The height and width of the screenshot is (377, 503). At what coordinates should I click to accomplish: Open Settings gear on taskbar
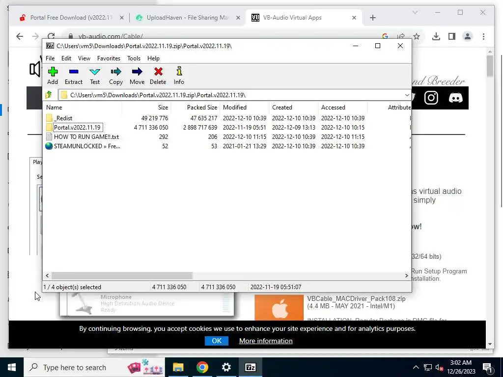click(x=226, y=367)
